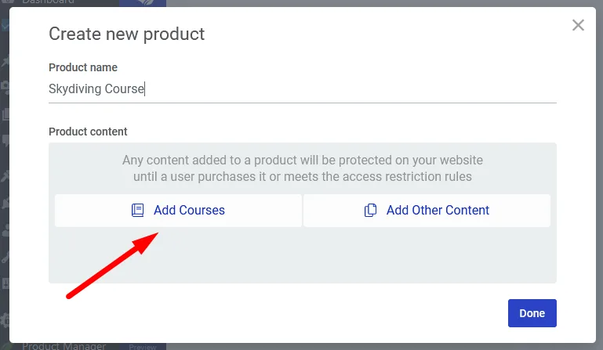Open the Dashboard sidebar menu item
Image resolution: width=603 pixels, height=350 pixels.
tap(47, 2)
